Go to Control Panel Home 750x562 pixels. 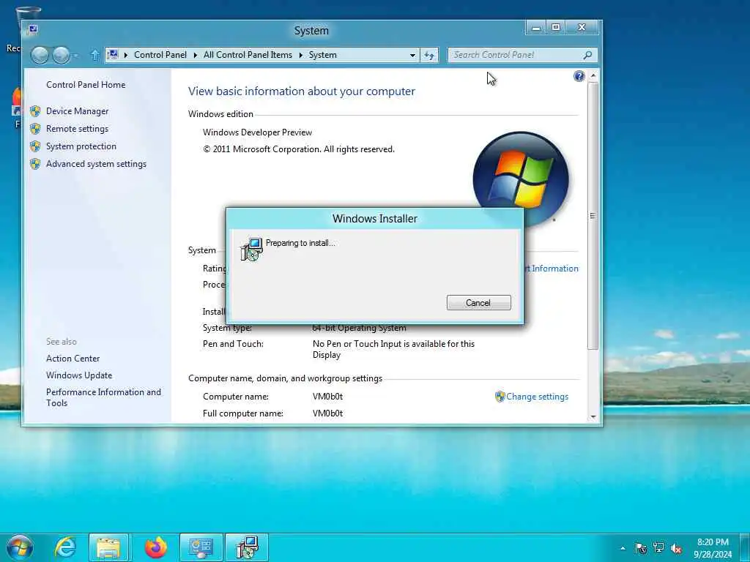pyautogui.click(x=86, y=85)
